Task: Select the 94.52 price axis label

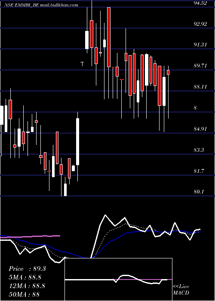Action: [200, 3]
